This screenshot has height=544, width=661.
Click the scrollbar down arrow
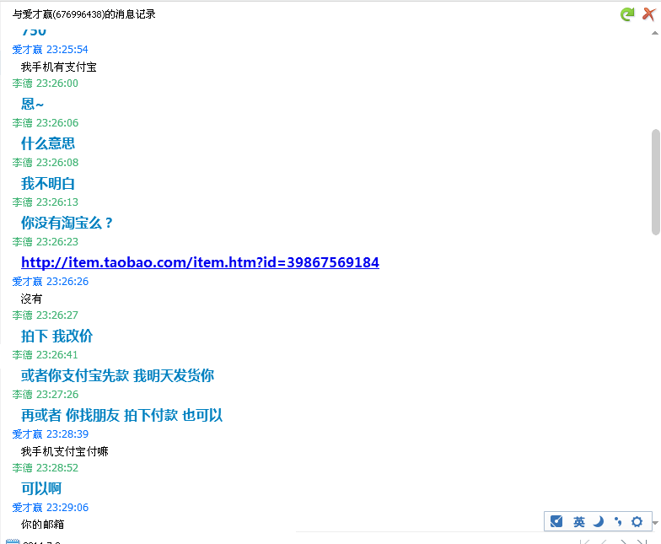tap(655, 525)
